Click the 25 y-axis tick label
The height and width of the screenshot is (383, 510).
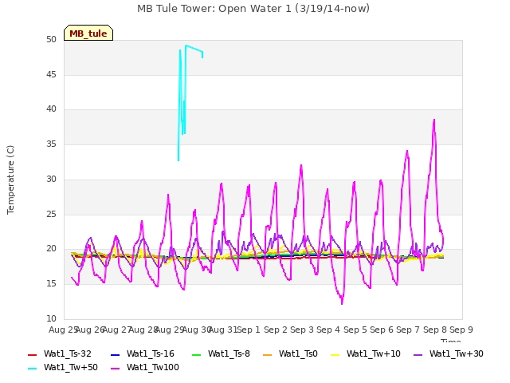[51, 215]
